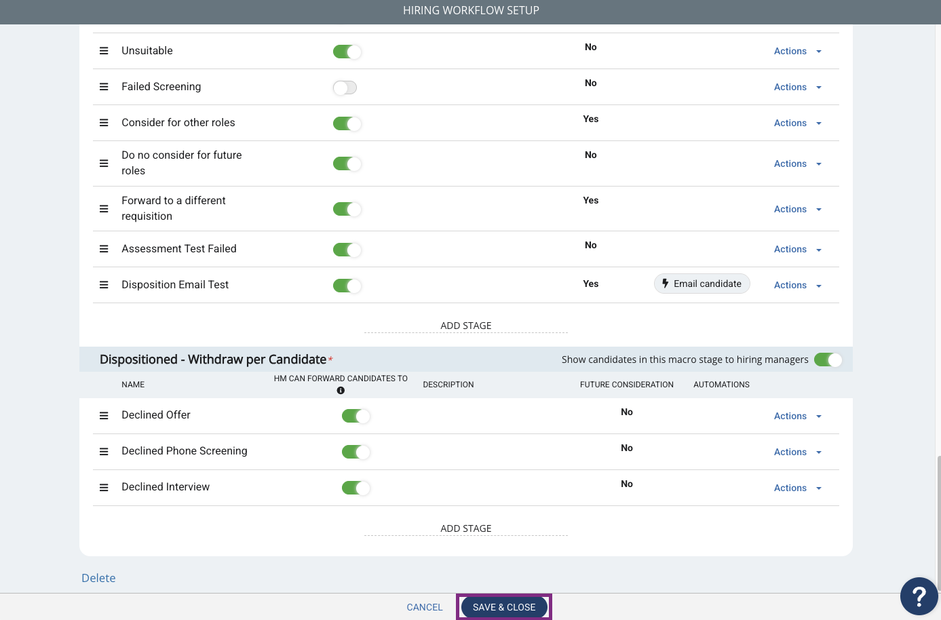
Task: Open Actions menu for Unsuitable row
Action: [x=798, y=51]
